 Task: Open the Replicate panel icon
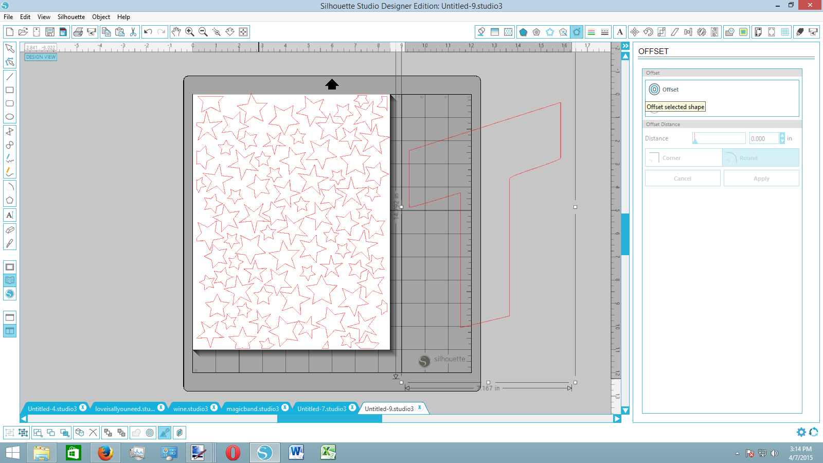[702, 32]
